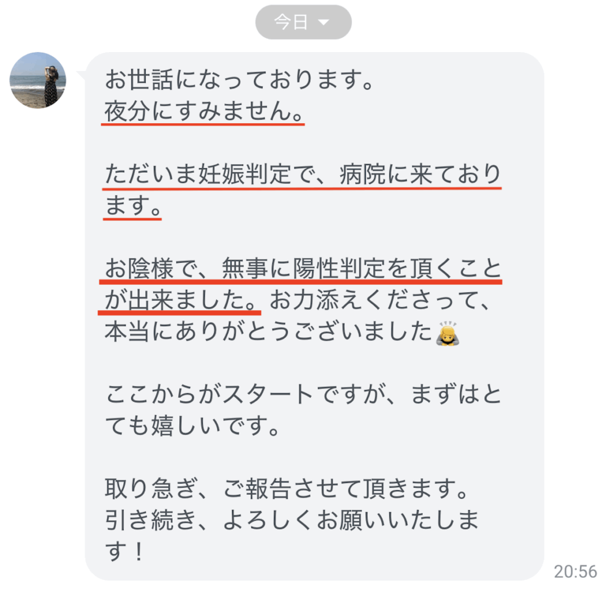This screenshot has width=606, height=596.
Task: Click the phrase お力添えくださって、
Action: coord(381,300)
